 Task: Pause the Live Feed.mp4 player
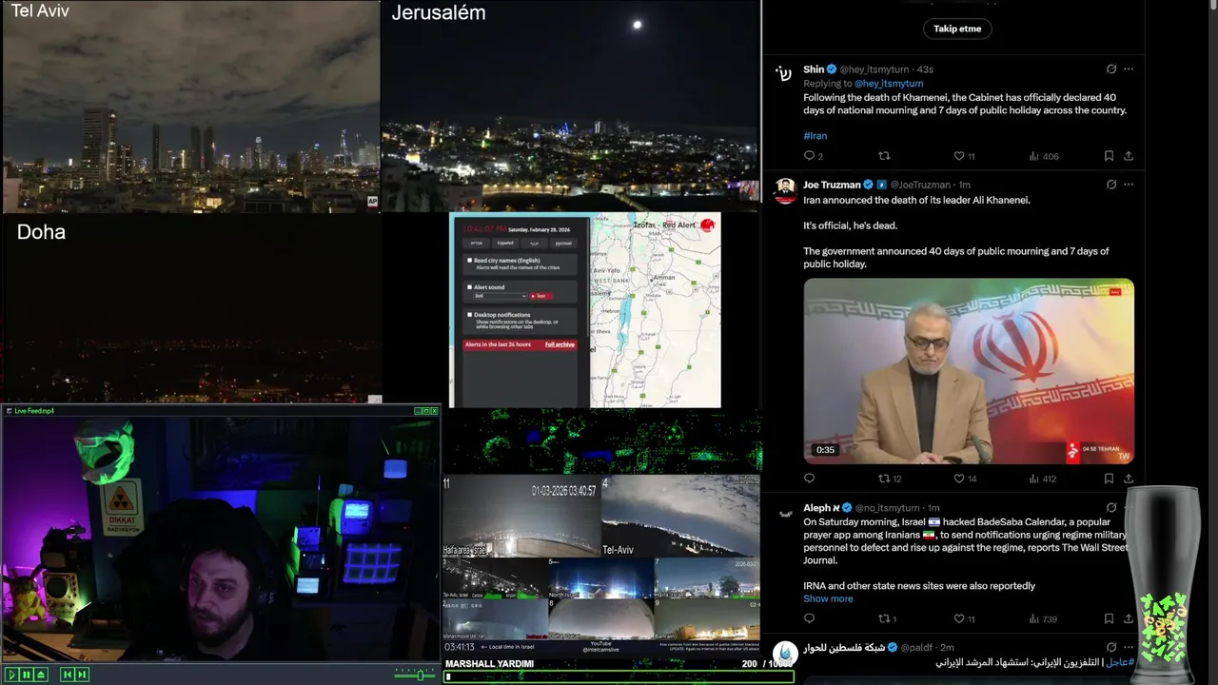click(27, 675)
